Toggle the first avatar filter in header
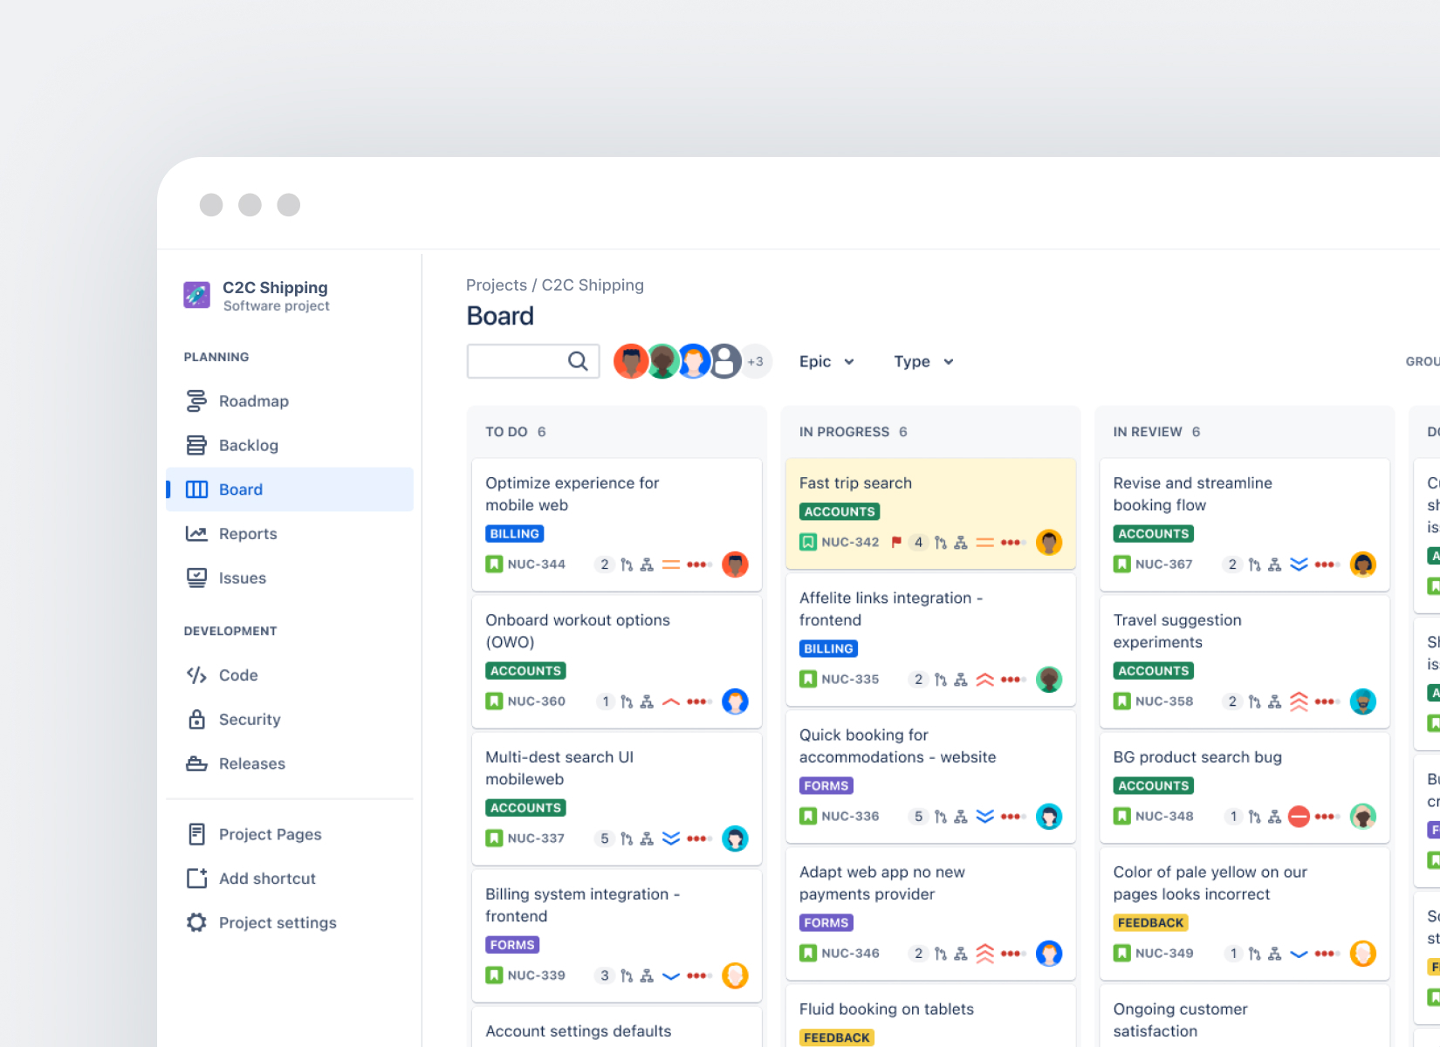Viewport: 1440px width, 1047px height. (630, 361)
